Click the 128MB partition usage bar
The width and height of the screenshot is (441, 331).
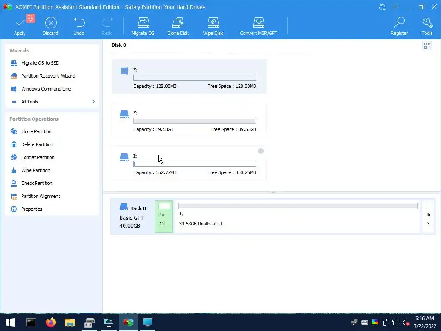(x=195, y=78)
